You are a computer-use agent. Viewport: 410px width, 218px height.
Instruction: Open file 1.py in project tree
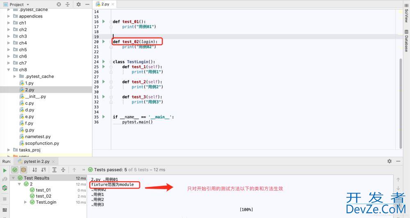pyautogui.click(x=29, y=83)
